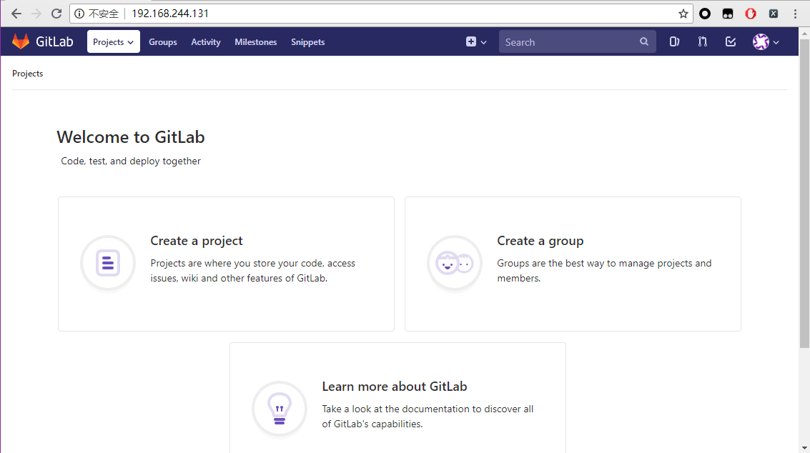The height and width of the screenshot is (453, 810).
Task: Click the user avatar image
Action: (x=761, y=42)
